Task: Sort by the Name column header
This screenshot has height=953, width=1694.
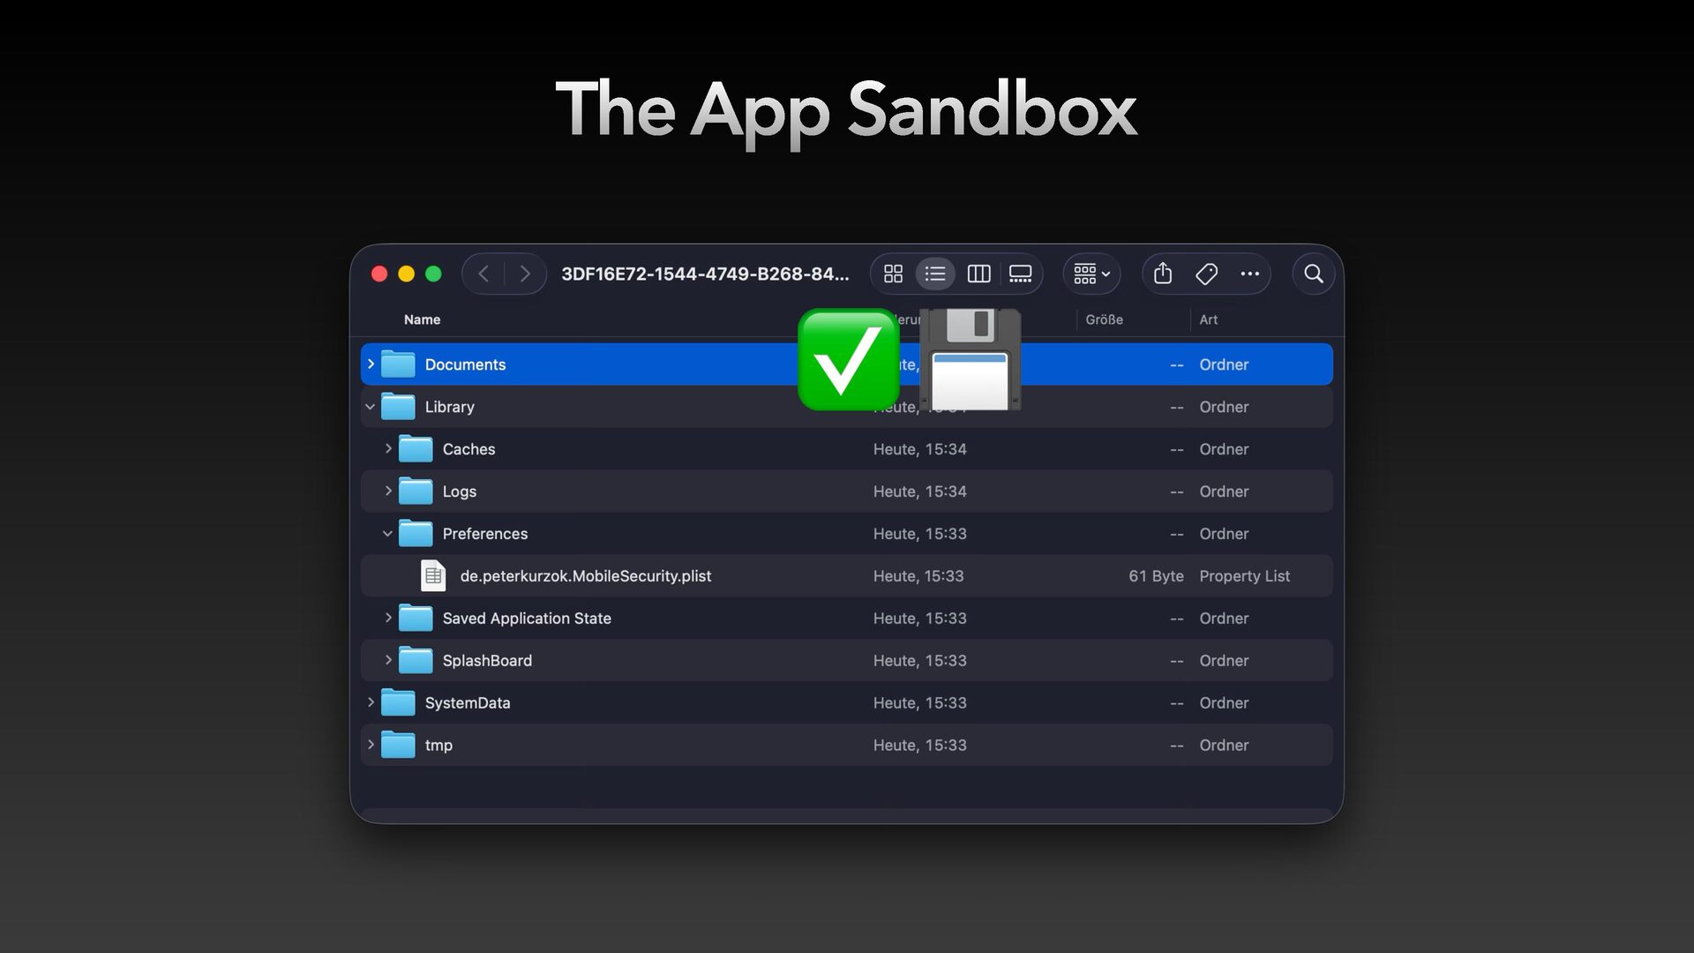Action: [422, 319]
